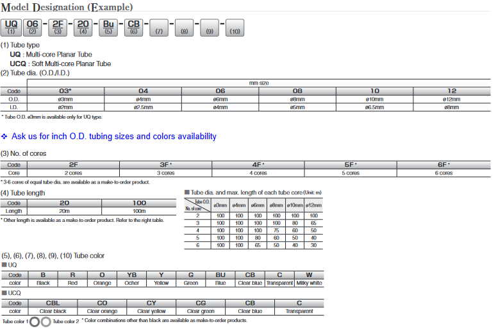Select the 'ø2.5mm' I.D. cell
This screenshot has width=496, height=329.
tap(143, 107)
